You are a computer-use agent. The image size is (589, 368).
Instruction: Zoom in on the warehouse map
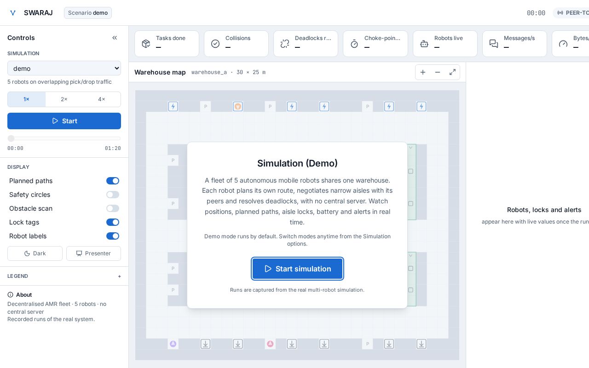tap(423, 72)
